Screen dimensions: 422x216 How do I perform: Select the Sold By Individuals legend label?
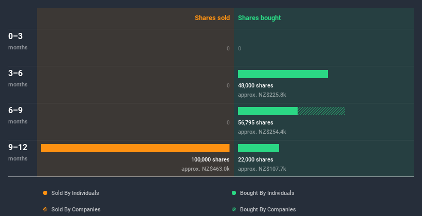tap(75, 193)
